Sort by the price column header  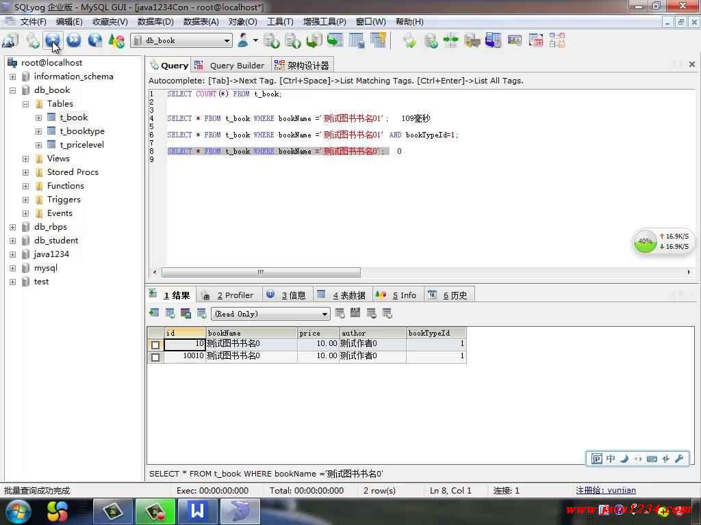[x=318, y=333]
